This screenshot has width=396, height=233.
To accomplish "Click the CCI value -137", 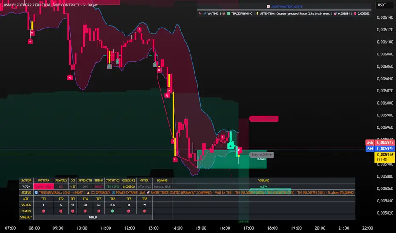I will tap(73, 187).
